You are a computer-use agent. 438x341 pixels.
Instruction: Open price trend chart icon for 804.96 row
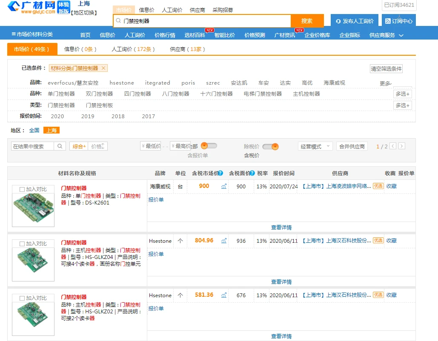[x=224, y=241]
